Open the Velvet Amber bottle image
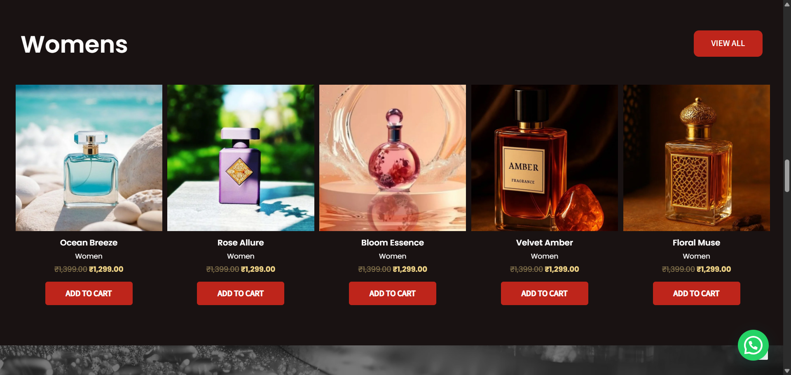Screen dimensions: 791x375 point(545,158)
